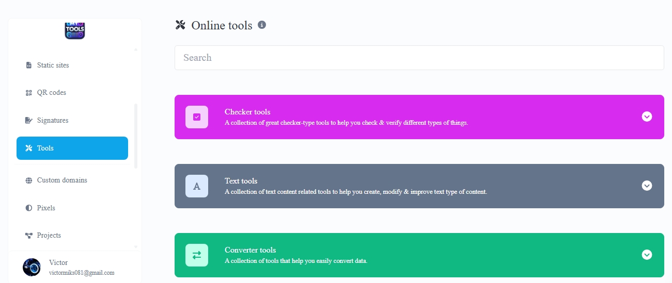The width and height of the screenshot is (672, 283).
Task: Click the Checker tools checkmark icon
Action: click(x=197, y=117)
